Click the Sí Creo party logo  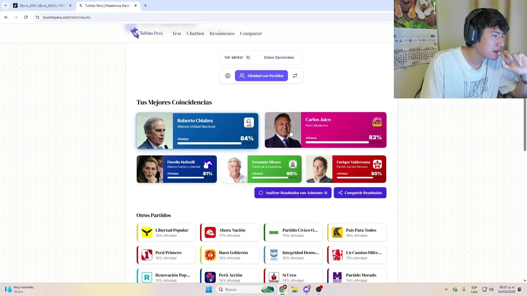(274, 277)
